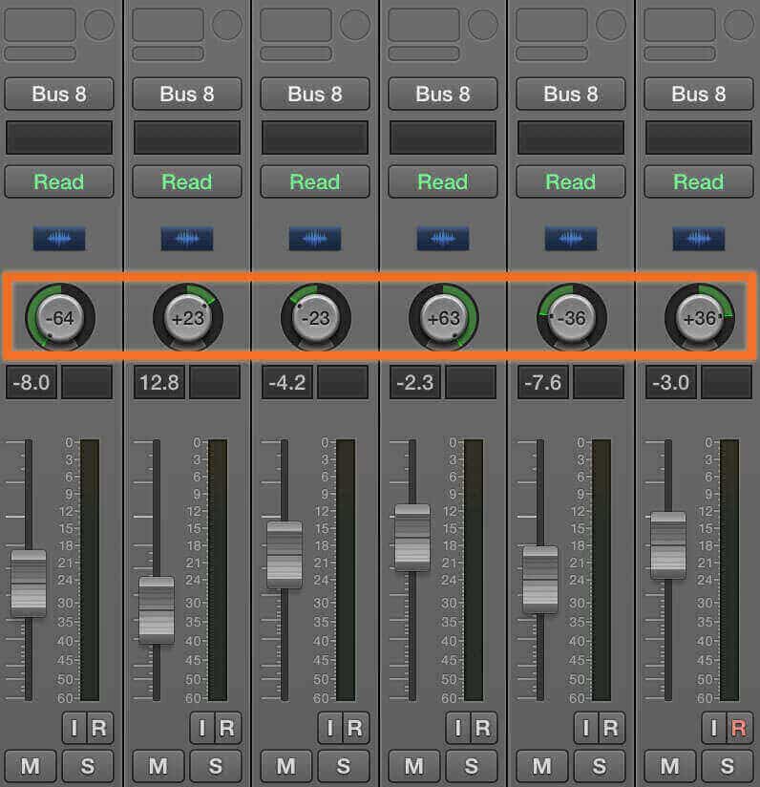This screenshot has height=787, width=760.
Task: Open Read automation menu on -23 pan strip
Action: [x=315, y=181]
